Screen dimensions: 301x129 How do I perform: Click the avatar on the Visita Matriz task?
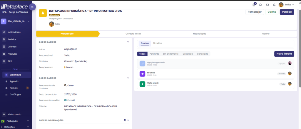290,84
